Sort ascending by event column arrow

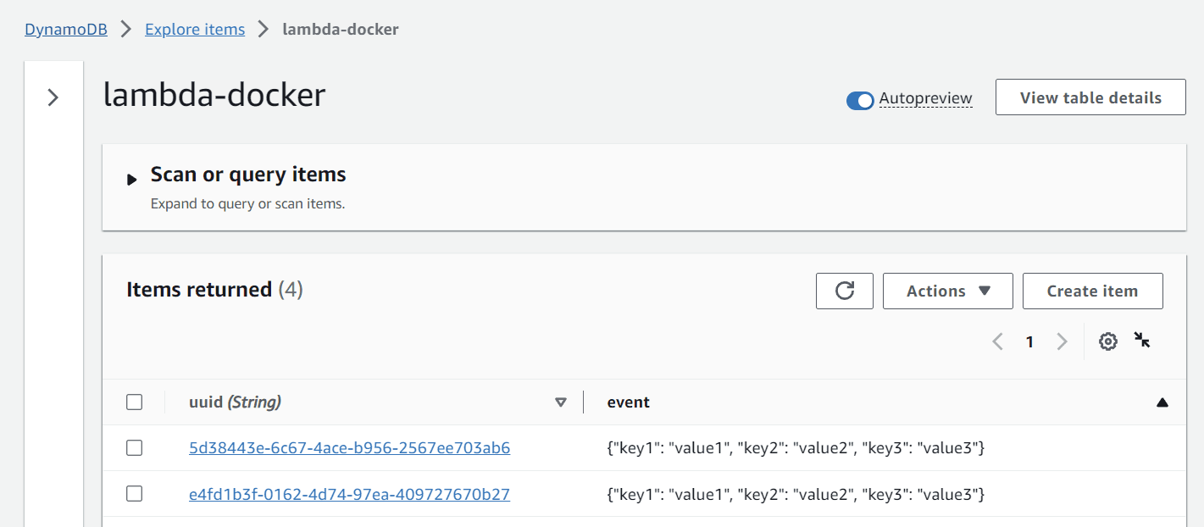tap(1162, 402)
